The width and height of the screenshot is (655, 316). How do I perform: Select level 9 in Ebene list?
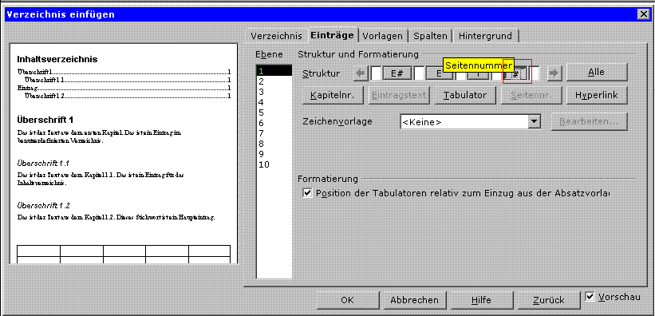point(274,154)
